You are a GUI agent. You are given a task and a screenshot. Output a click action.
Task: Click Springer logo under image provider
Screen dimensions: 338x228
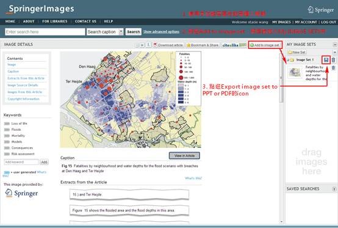21,193
